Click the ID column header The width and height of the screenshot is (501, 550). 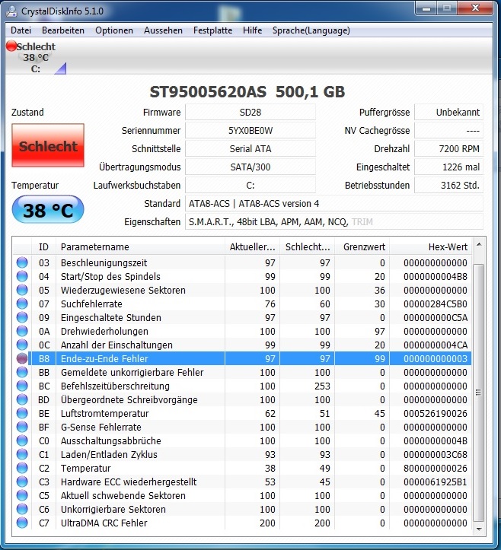[x=44, y=247]
